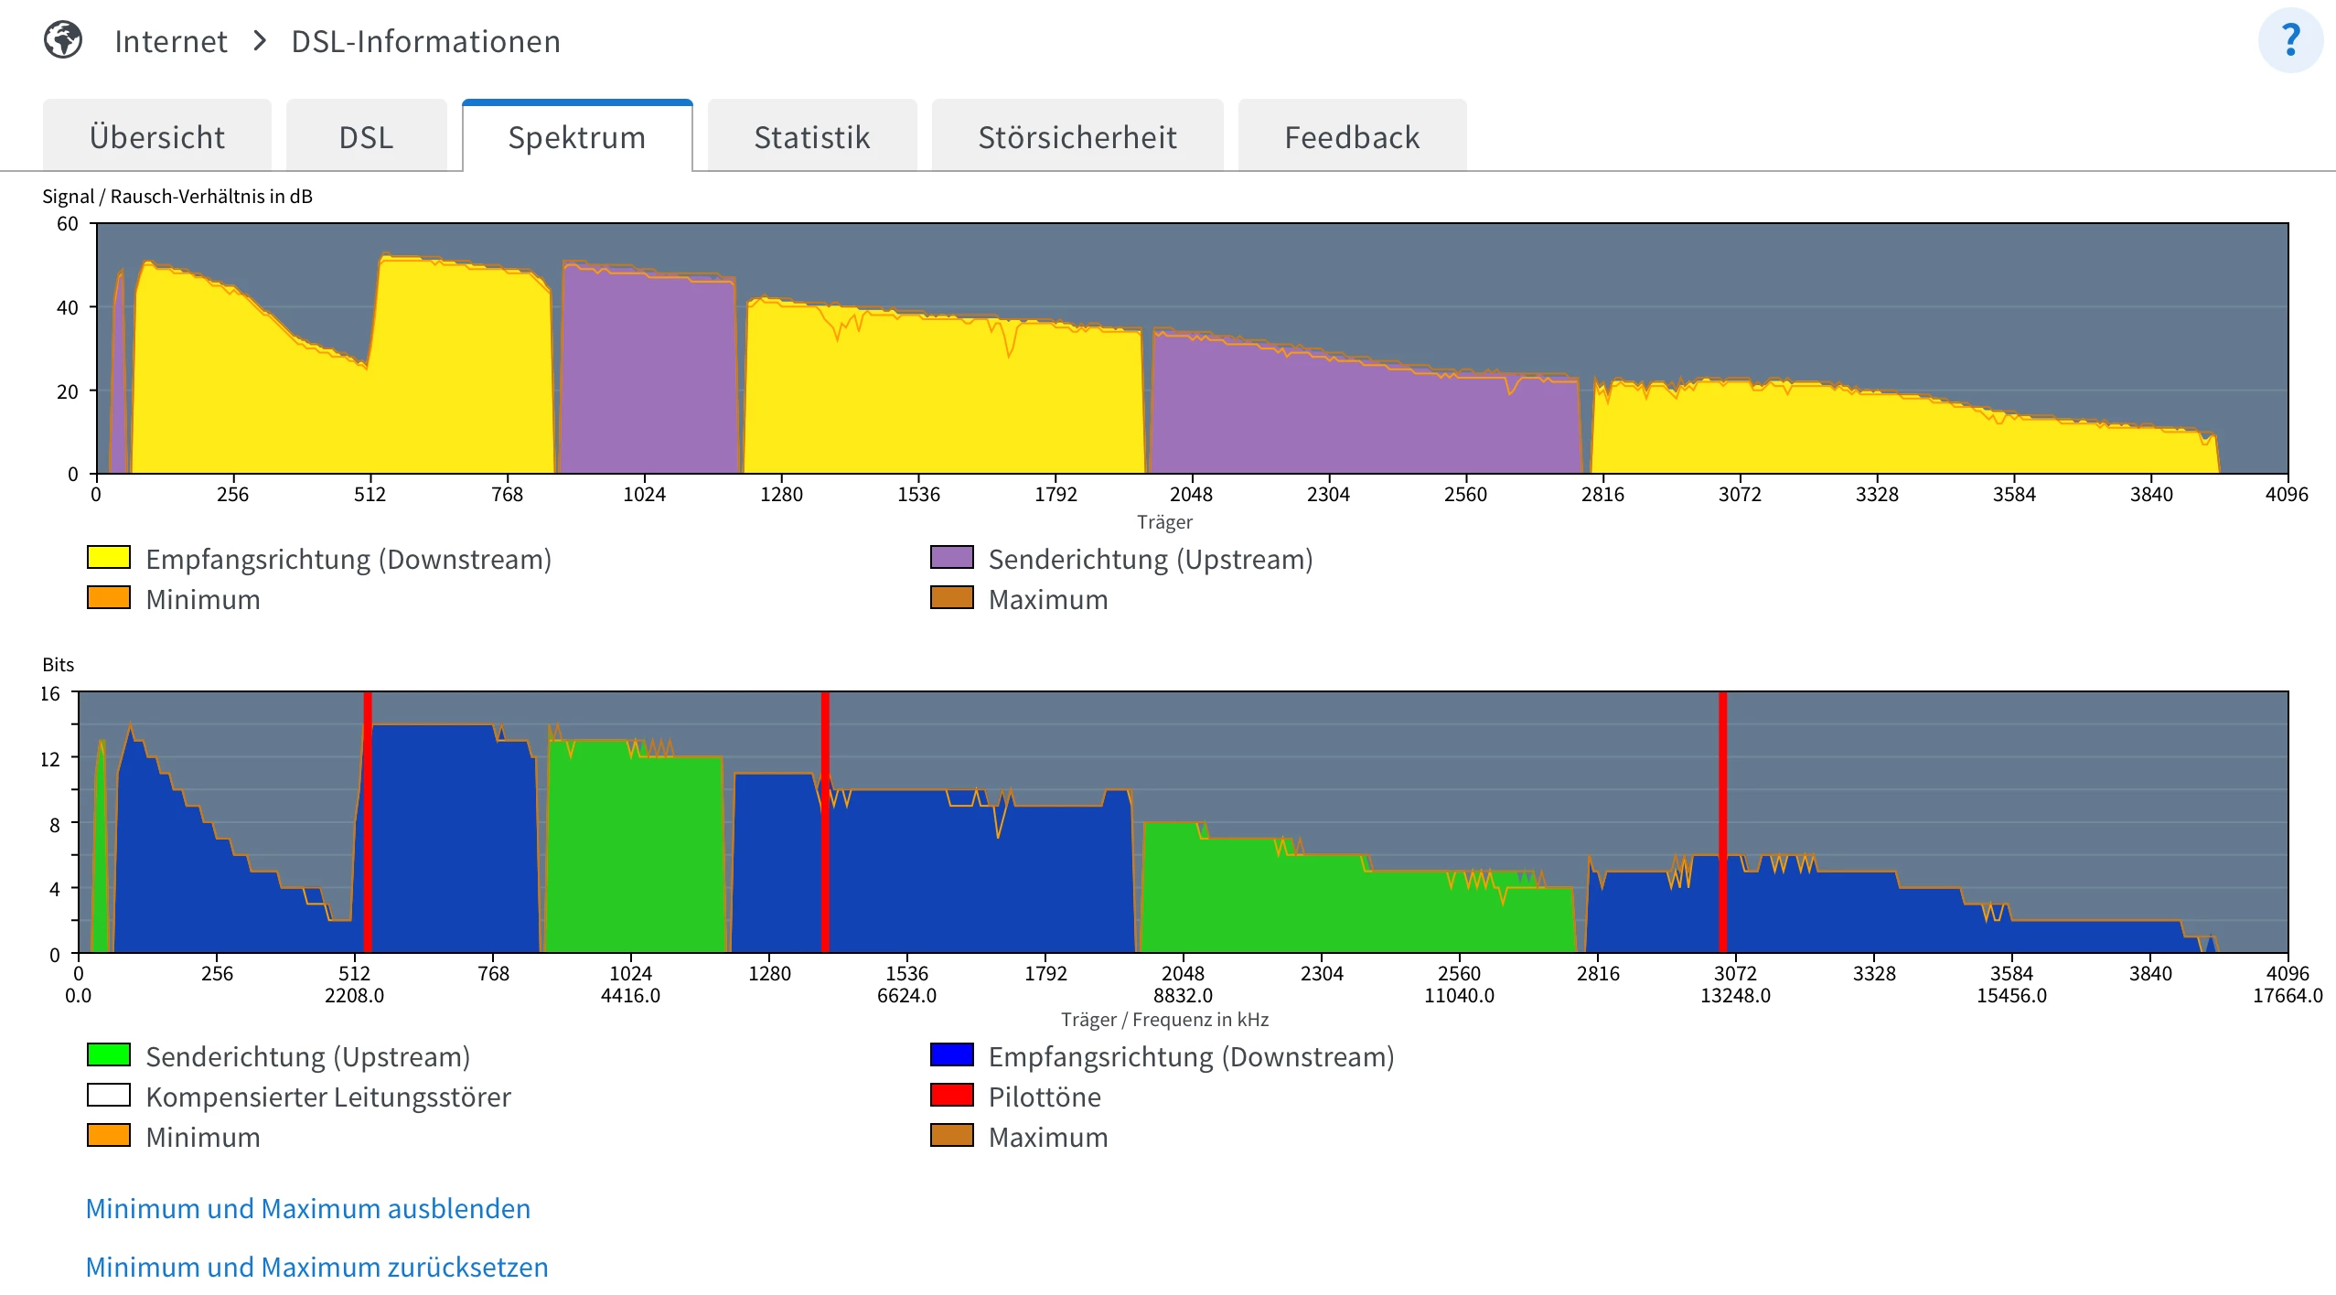The width and height of the screenshot is (2336, 1295).
Task: Click Minimum und Maximum ausblenden link
Action: pos(307,1208)
